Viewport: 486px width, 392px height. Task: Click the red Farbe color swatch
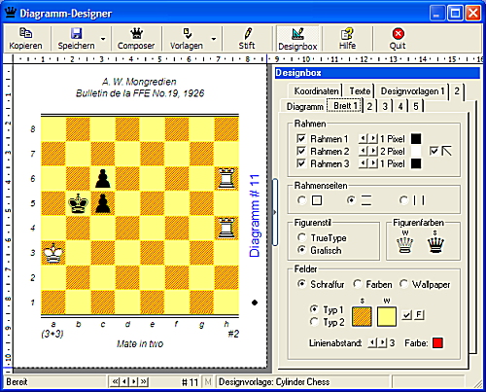pos(437,342)
